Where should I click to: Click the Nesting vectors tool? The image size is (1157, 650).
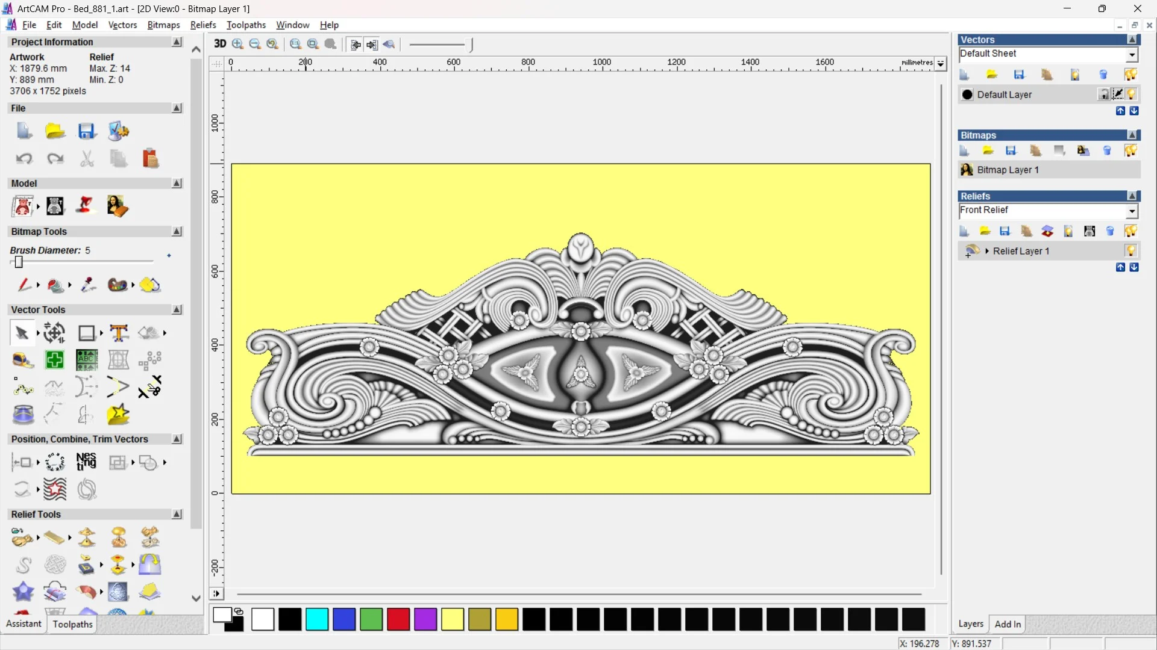pyautogui.click(x=86, y=462)
